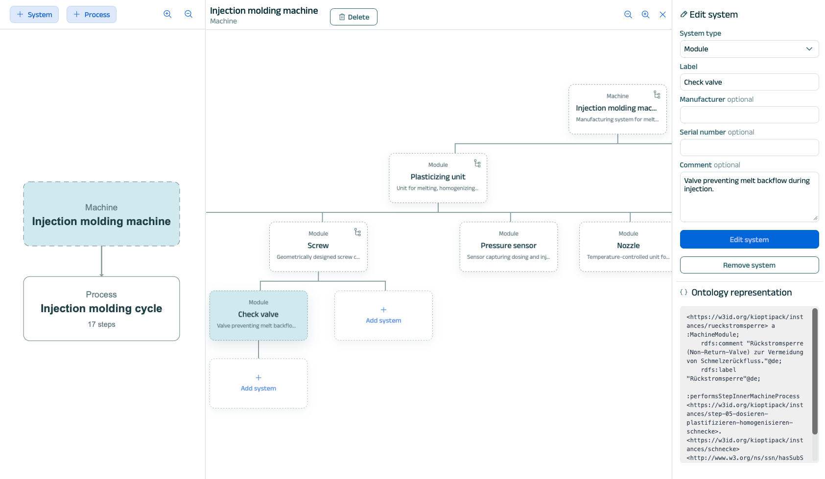Add a new Process
The width and height of the screenshot is (825, 479).
92,15
